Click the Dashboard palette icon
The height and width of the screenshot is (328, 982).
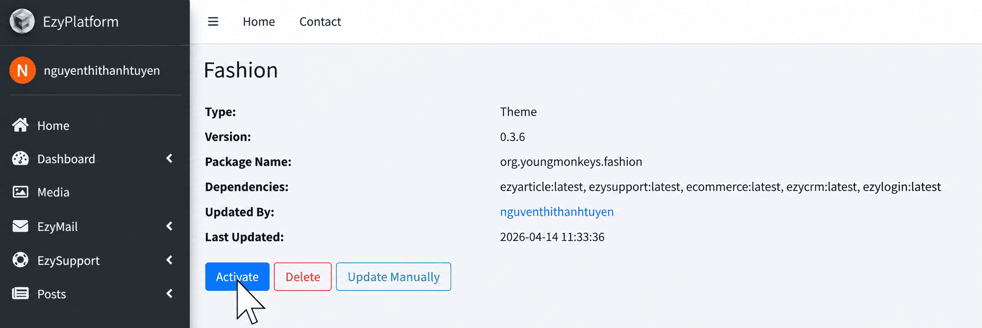[x=20, y=158]
